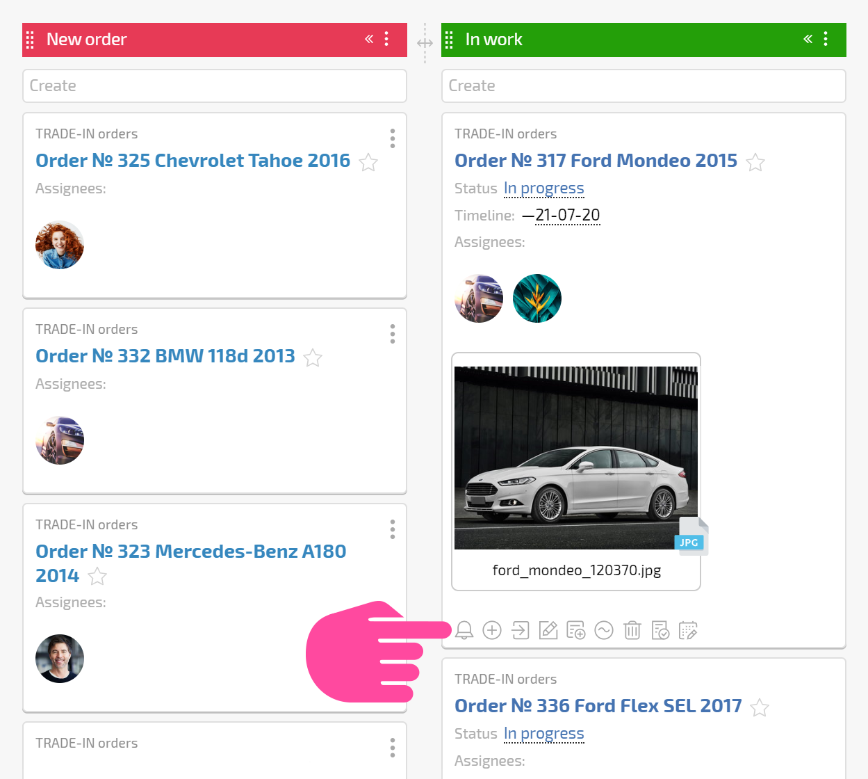Click teal leaf avatar assignee on Order 317
Screen dimensions: 868x779
tap(537, 298)
